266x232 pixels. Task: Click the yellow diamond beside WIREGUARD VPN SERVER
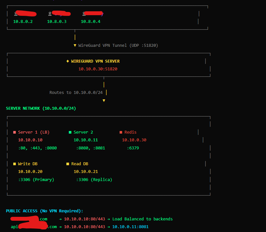pyautogui.click(x=68, y=61)
